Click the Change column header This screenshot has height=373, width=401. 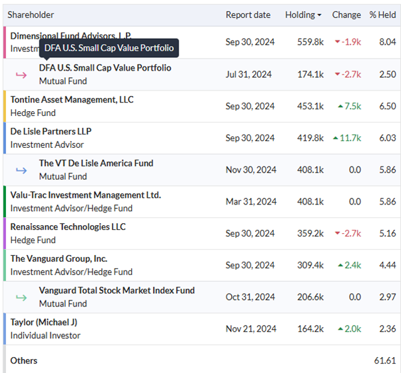pyautogui.click(x=346, y=15)
